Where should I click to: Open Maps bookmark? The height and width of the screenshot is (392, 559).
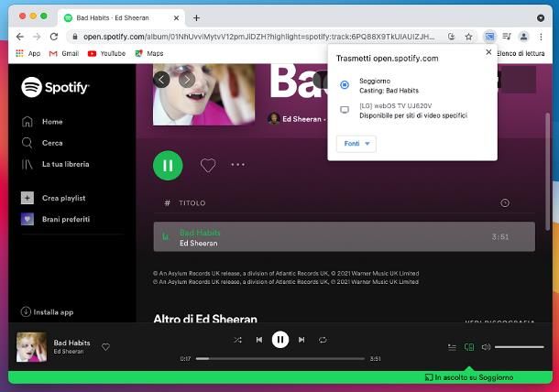[x=149, y=53]
